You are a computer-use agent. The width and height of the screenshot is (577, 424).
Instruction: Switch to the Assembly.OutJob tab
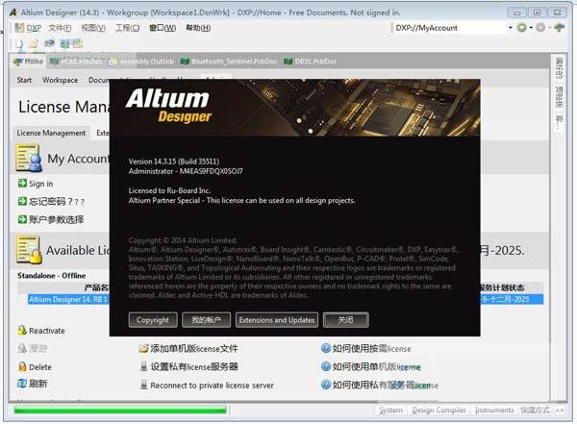coord(141,62)
